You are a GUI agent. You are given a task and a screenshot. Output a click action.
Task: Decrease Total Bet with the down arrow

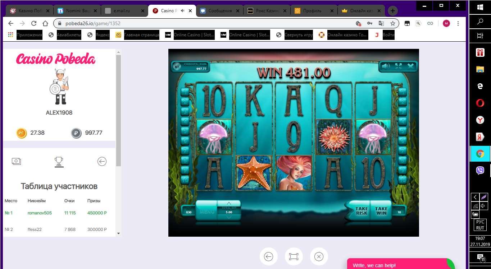coord(229,217)
